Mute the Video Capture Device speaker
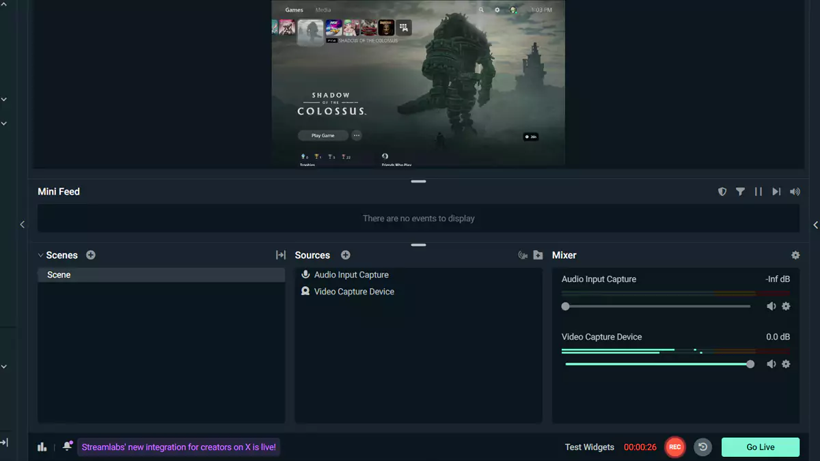This screenshot has width=820, height=461. pos(771,364)
